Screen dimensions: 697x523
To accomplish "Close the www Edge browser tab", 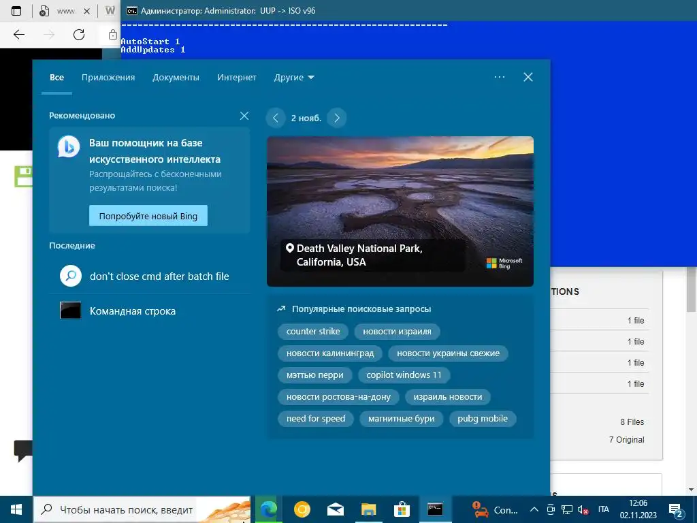I will click(86, 11).
